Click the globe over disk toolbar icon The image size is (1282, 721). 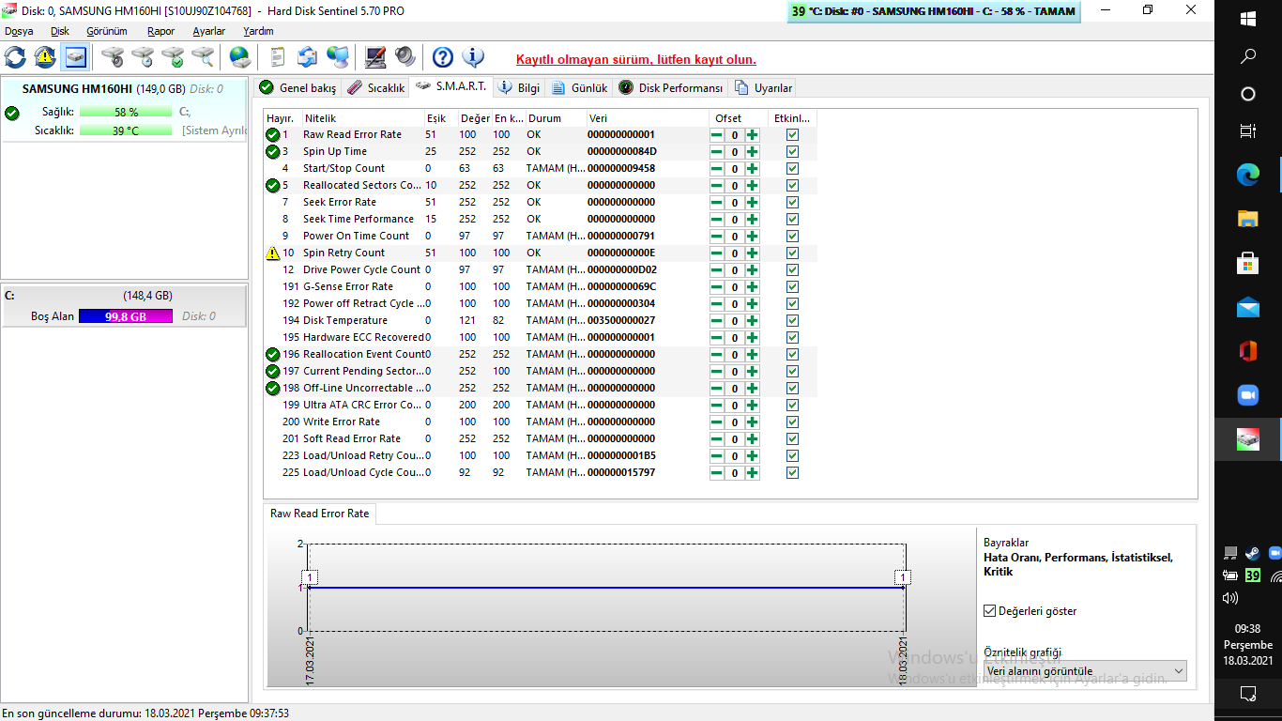tap(240, 57)
